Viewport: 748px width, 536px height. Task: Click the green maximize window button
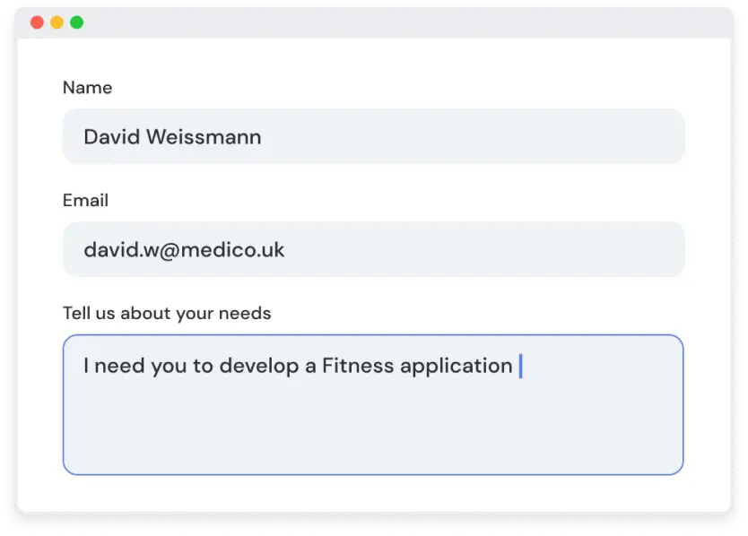tap(77, 22)
